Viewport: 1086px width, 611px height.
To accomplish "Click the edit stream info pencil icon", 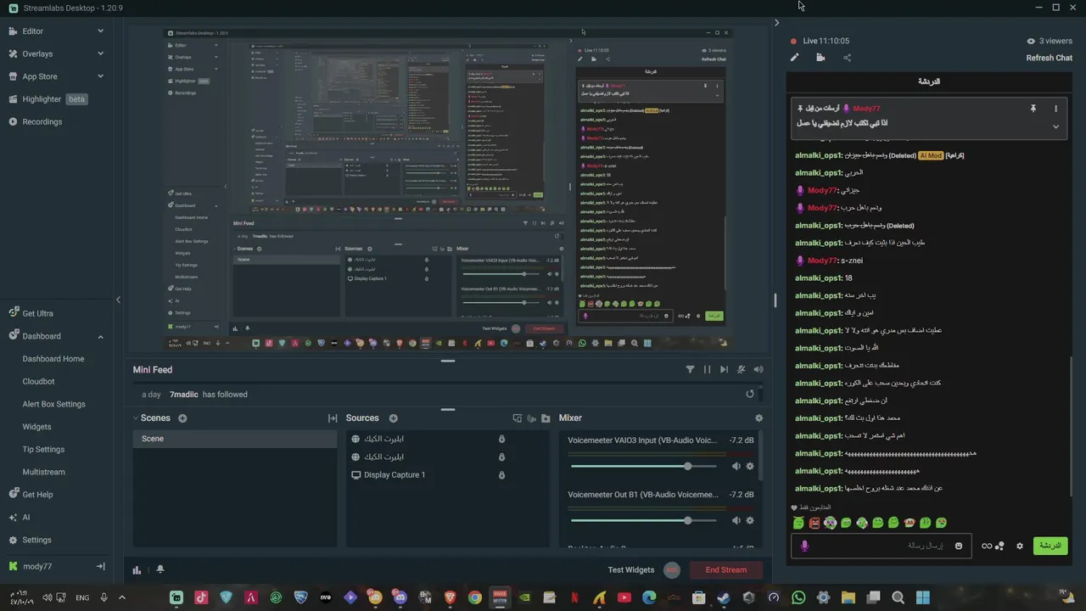I will point(795,58).
